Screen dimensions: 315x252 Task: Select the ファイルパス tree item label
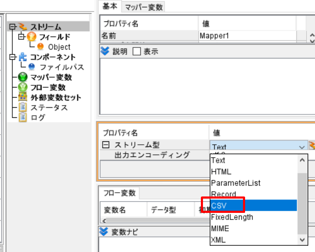click(x=62, y=67)
